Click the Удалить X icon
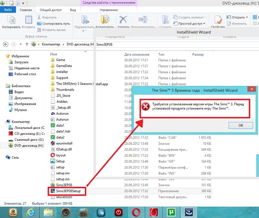 pos(123,19)
